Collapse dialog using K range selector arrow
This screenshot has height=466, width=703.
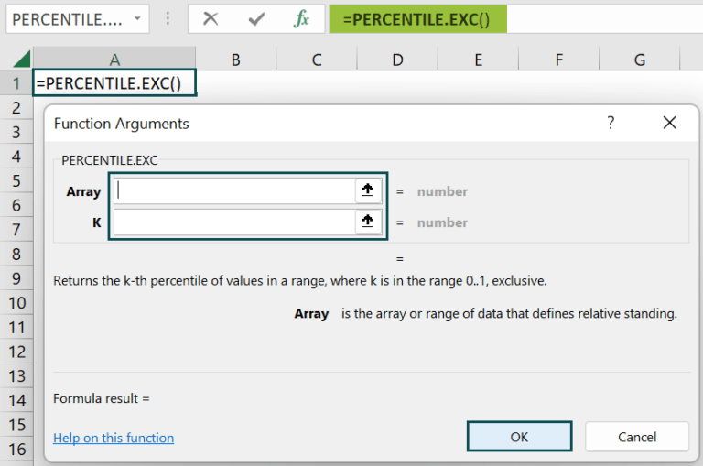[368, 222]
